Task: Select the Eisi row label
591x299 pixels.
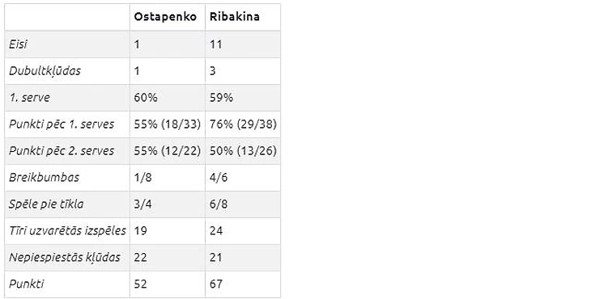Action: [18, 44]
